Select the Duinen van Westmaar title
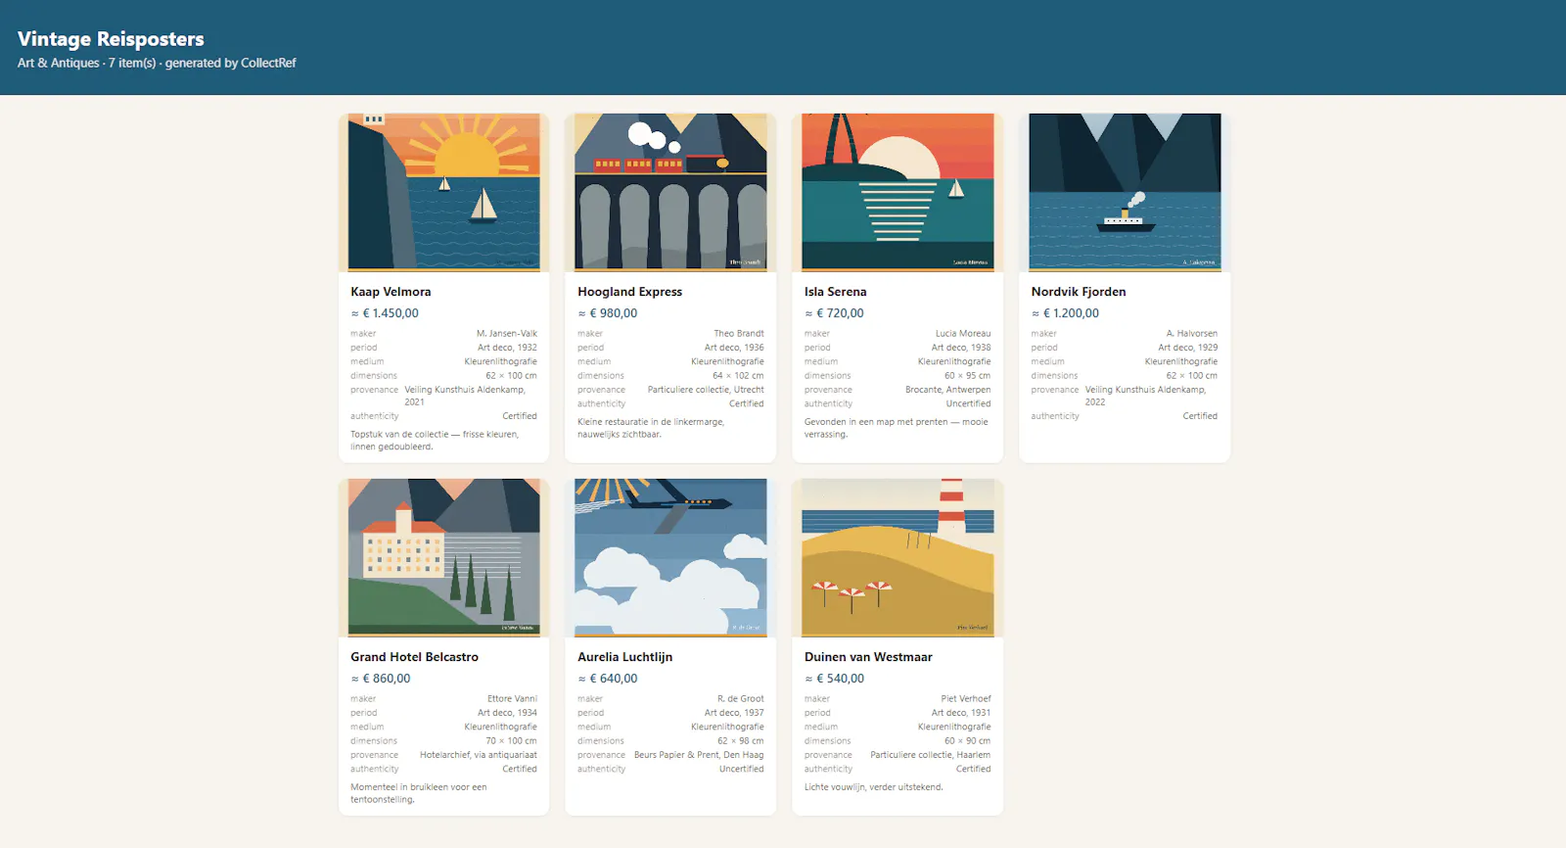The height and width of the screenshot is (848, 1566). coord(868,657)
